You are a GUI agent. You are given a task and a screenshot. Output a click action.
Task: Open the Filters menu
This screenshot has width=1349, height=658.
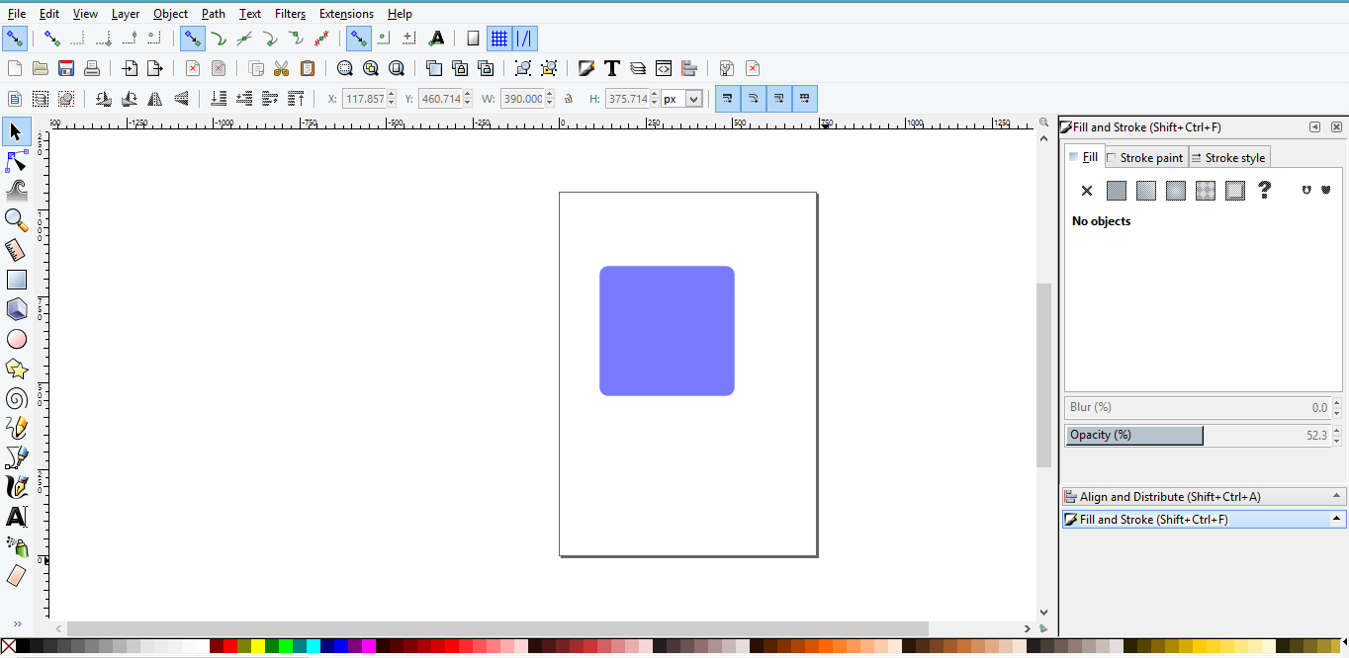point(290,14)
